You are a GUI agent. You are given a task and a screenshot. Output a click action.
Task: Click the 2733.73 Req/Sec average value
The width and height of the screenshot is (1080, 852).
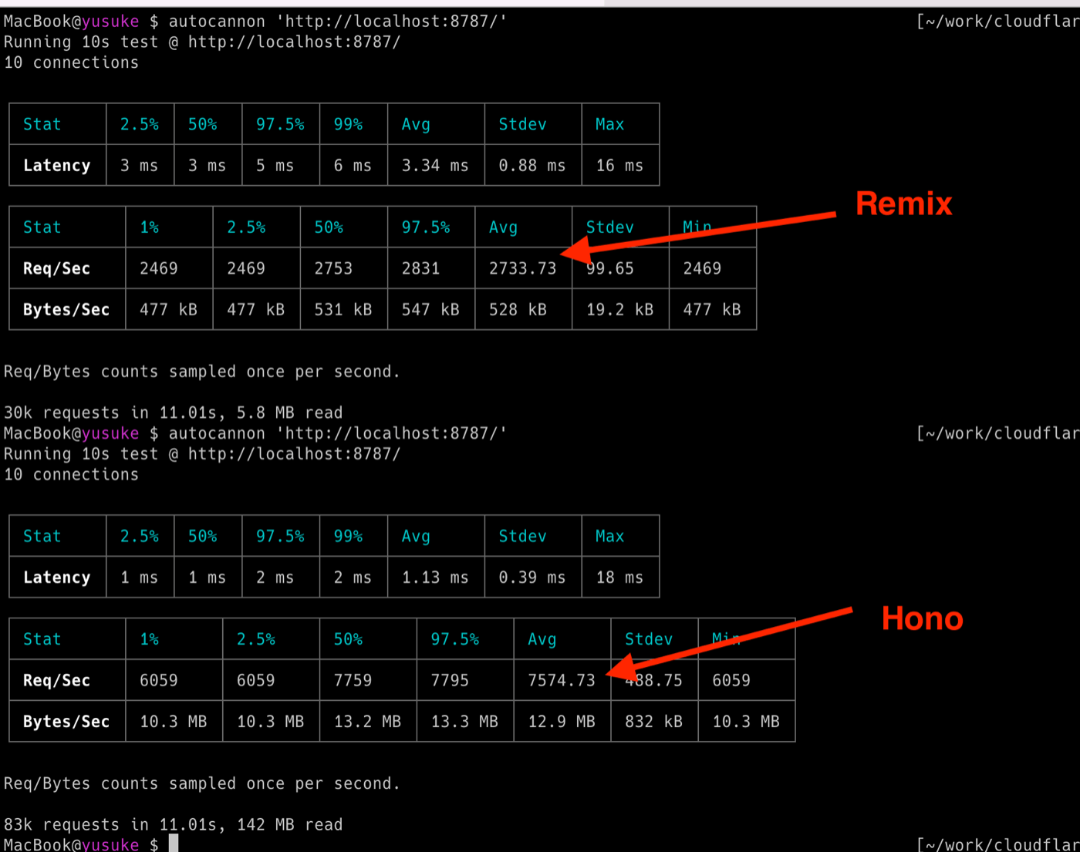pyautogui.click(x=522, y=268)
